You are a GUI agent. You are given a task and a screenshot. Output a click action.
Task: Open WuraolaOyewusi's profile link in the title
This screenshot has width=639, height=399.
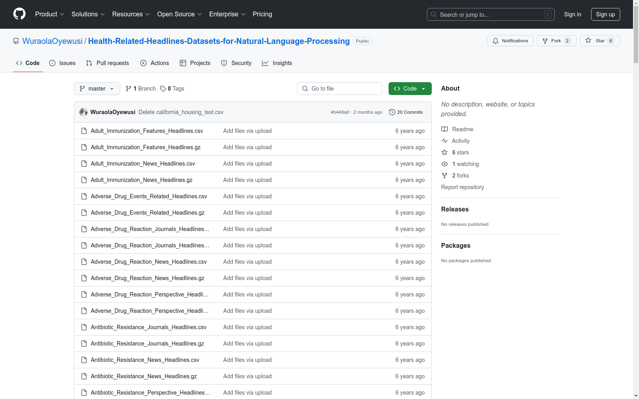(52, 41)
